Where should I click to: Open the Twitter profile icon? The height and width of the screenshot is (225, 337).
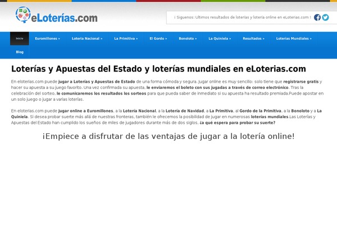pyautogui.click(x=325, y=17)
